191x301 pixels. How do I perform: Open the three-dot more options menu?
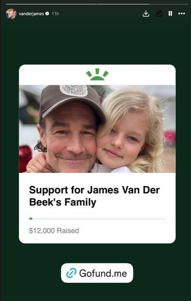click(182, 14)
